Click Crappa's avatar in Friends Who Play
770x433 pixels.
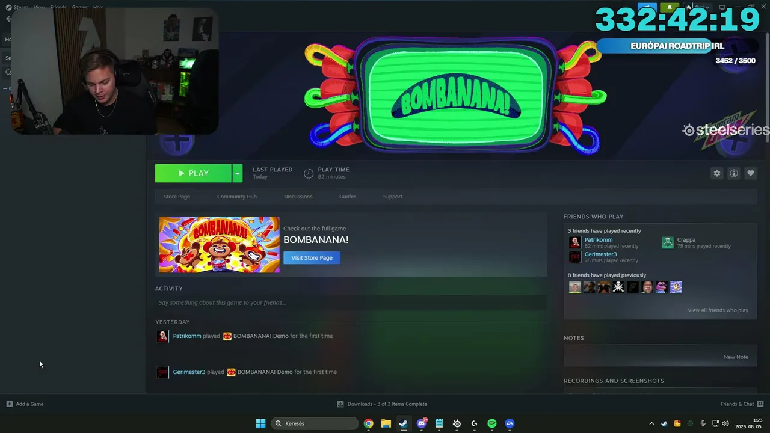668,242
